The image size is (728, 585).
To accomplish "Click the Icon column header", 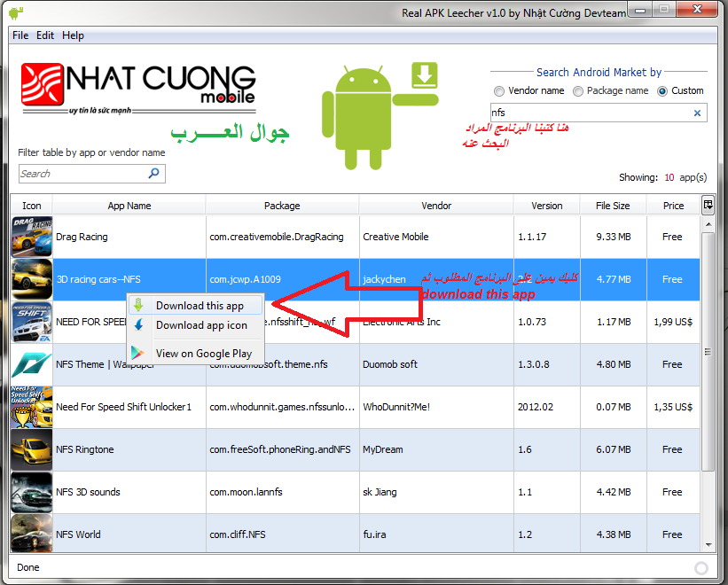I will 32,206.
